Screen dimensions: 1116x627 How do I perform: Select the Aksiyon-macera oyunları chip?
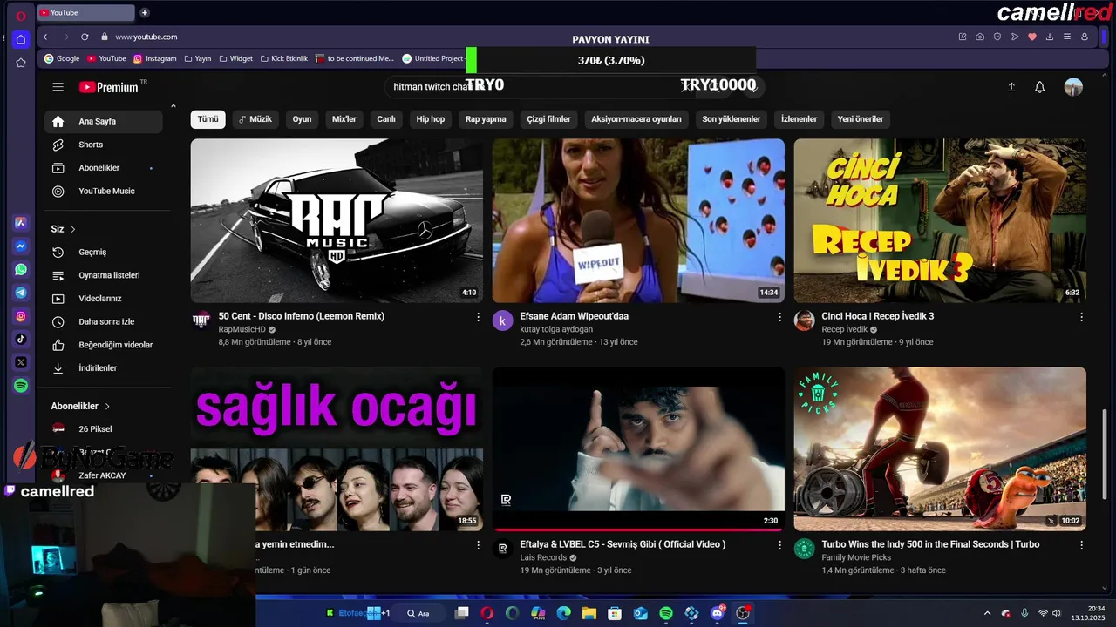(636, 119)
